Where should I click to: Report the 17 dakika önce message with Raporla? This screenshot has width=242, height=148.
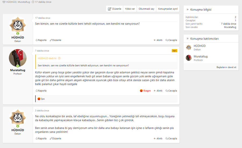click(x=41, y=40)
